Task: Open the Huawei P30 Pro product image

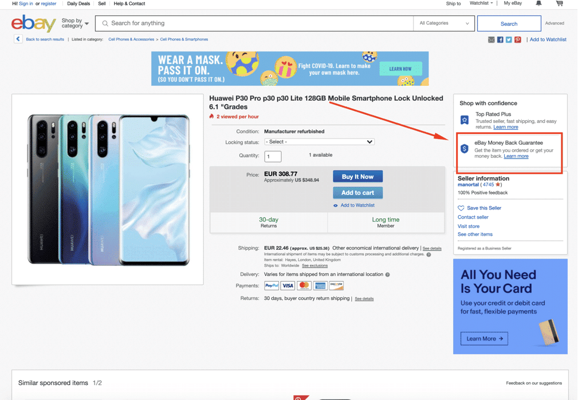Action: pyautogui.click(x=108, y=189)
